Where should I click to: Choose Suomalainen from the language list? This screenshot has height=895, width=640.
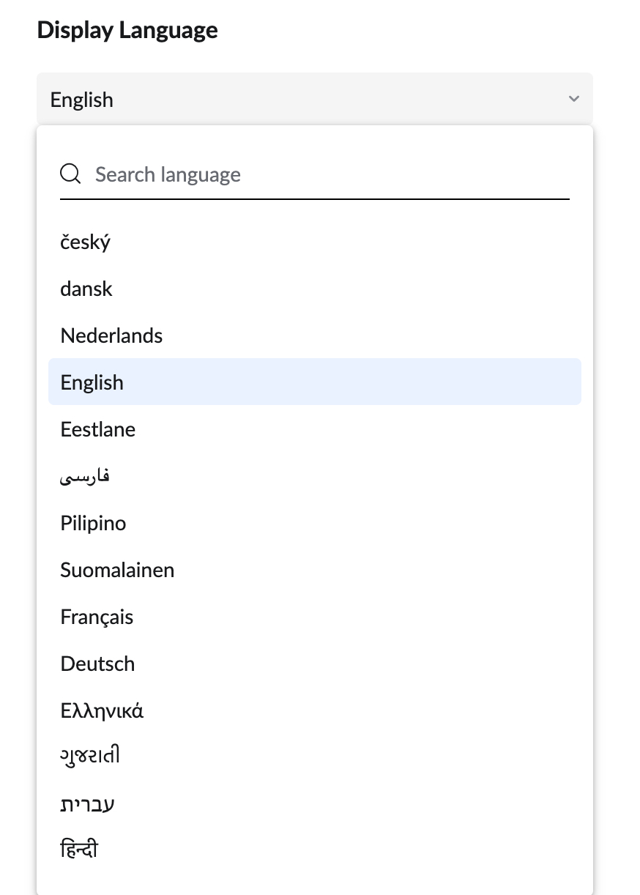pos(117,570)
